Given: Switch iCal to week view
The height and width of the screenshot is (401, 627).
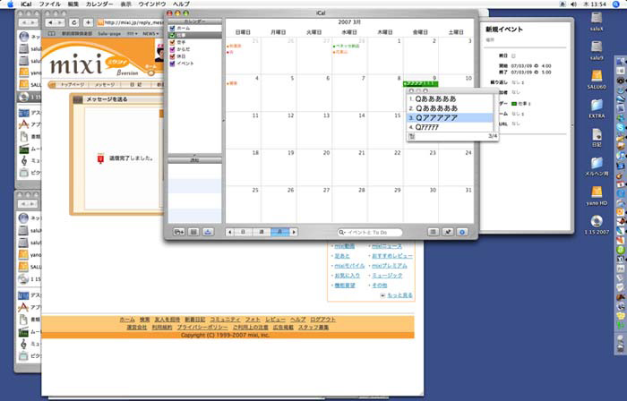Looking at the screenshot, I should tap(262, 232).
